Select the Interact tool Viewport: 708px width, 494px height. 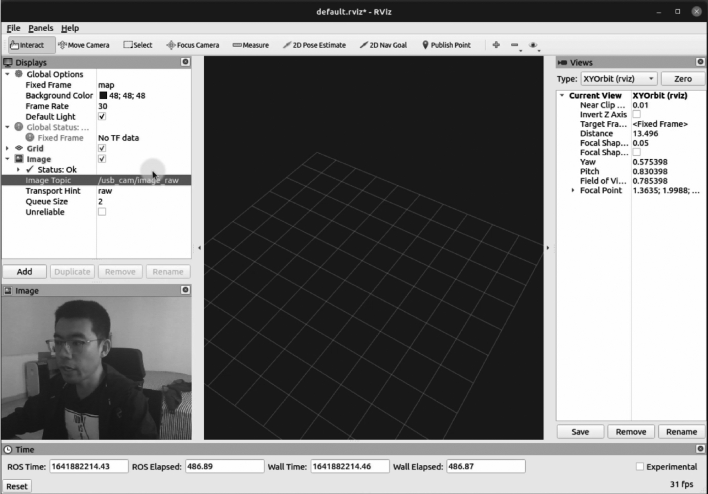click(27, 45)
